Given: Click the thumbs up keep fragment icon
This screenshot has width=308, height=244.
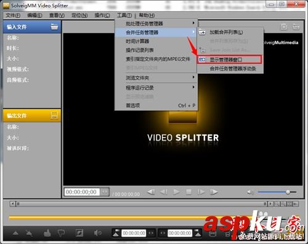Looking at the screenshot, I should point(47,233).
